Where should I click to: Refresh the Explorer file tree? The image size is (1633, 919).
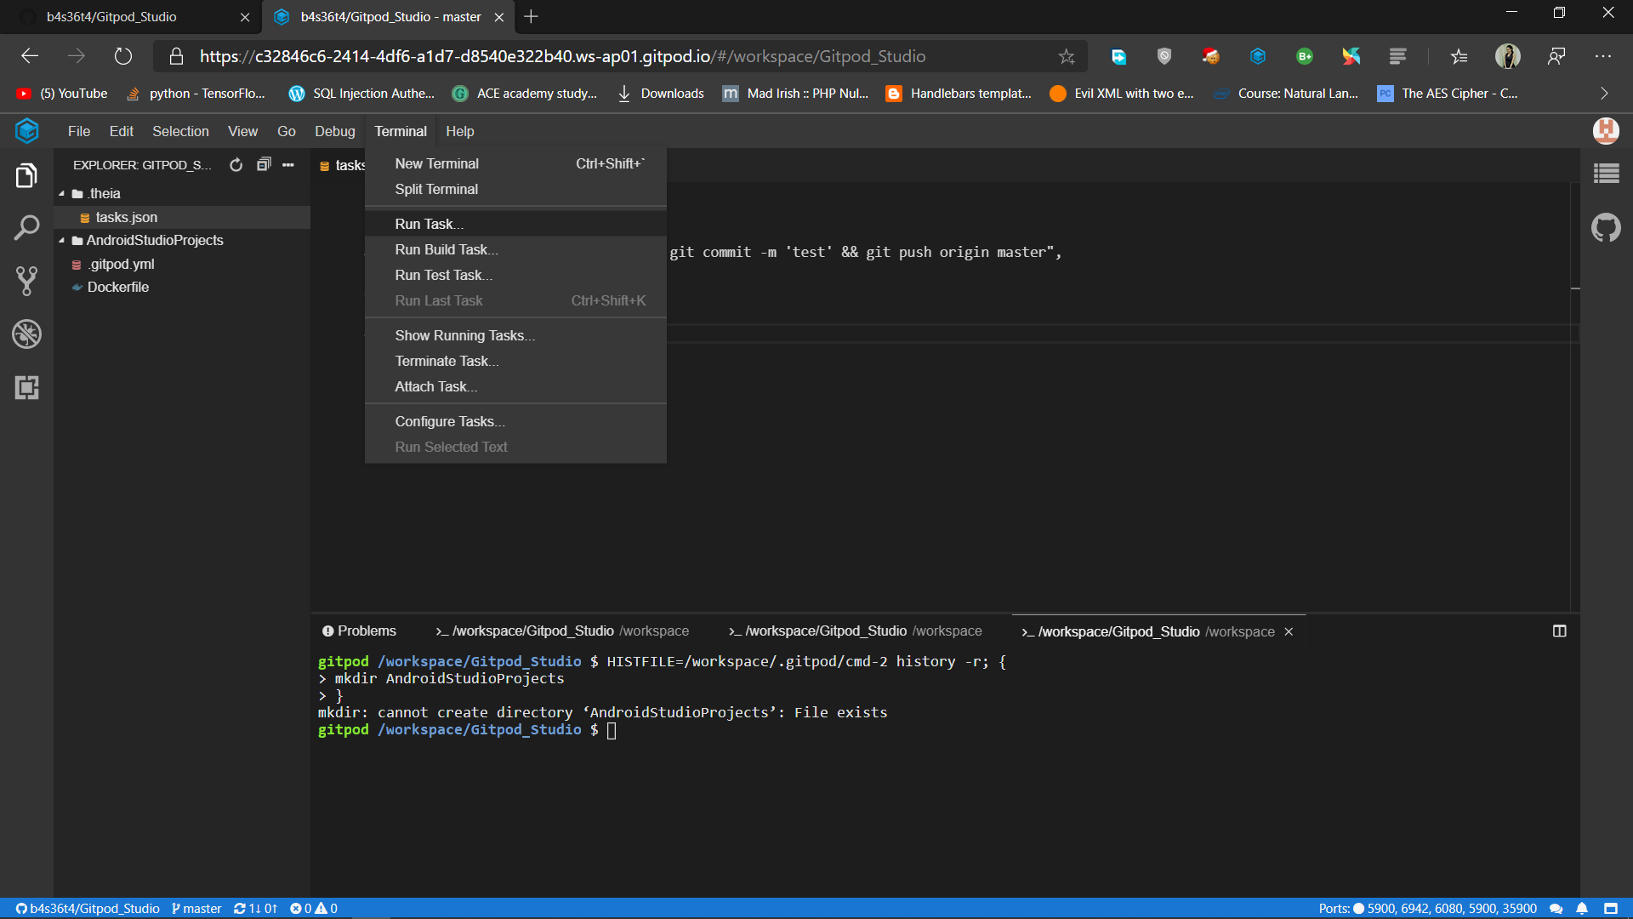[236, 165]
